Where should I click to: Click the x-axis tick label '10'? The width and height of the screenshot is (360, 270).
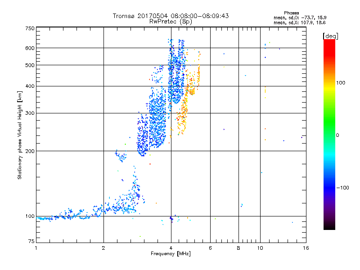pos(260,248)
